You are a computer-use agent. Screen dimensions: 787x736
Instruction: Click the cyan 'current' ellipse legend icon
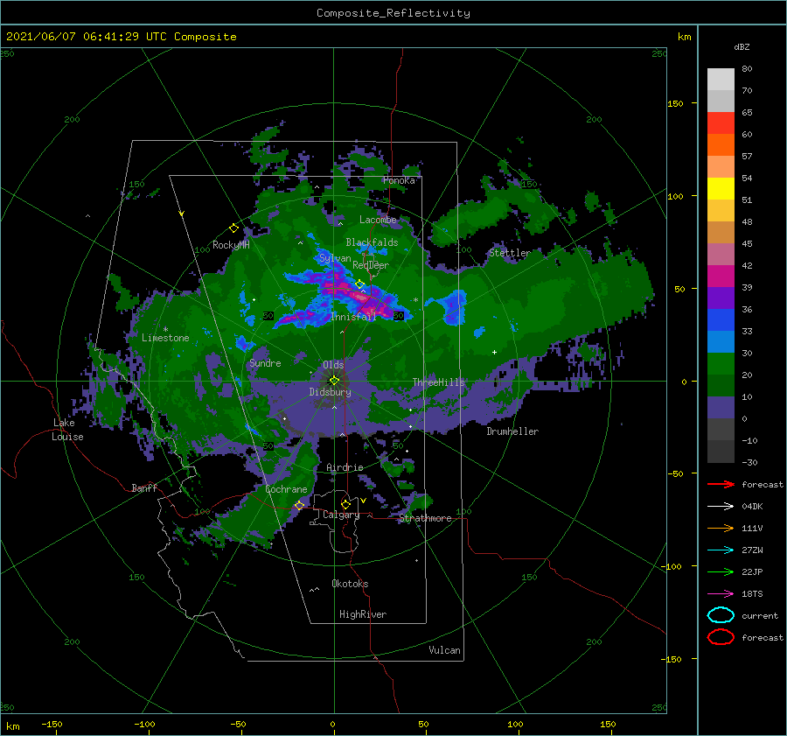[x=721, y=615]
